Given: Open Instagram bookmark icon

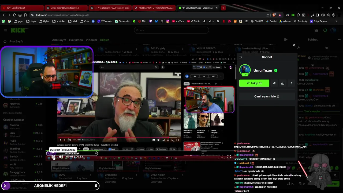Looking at the screenshot, I should coord(168,21).
